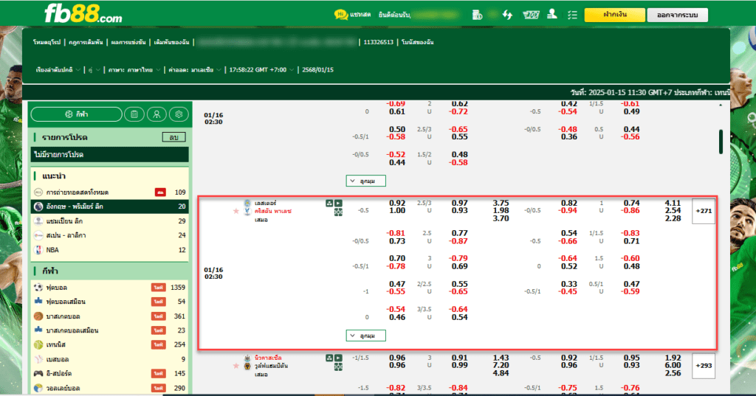Open the pitch statistics icon on Leicester match
Screen dimensions: 756x396
click(338, 212)
